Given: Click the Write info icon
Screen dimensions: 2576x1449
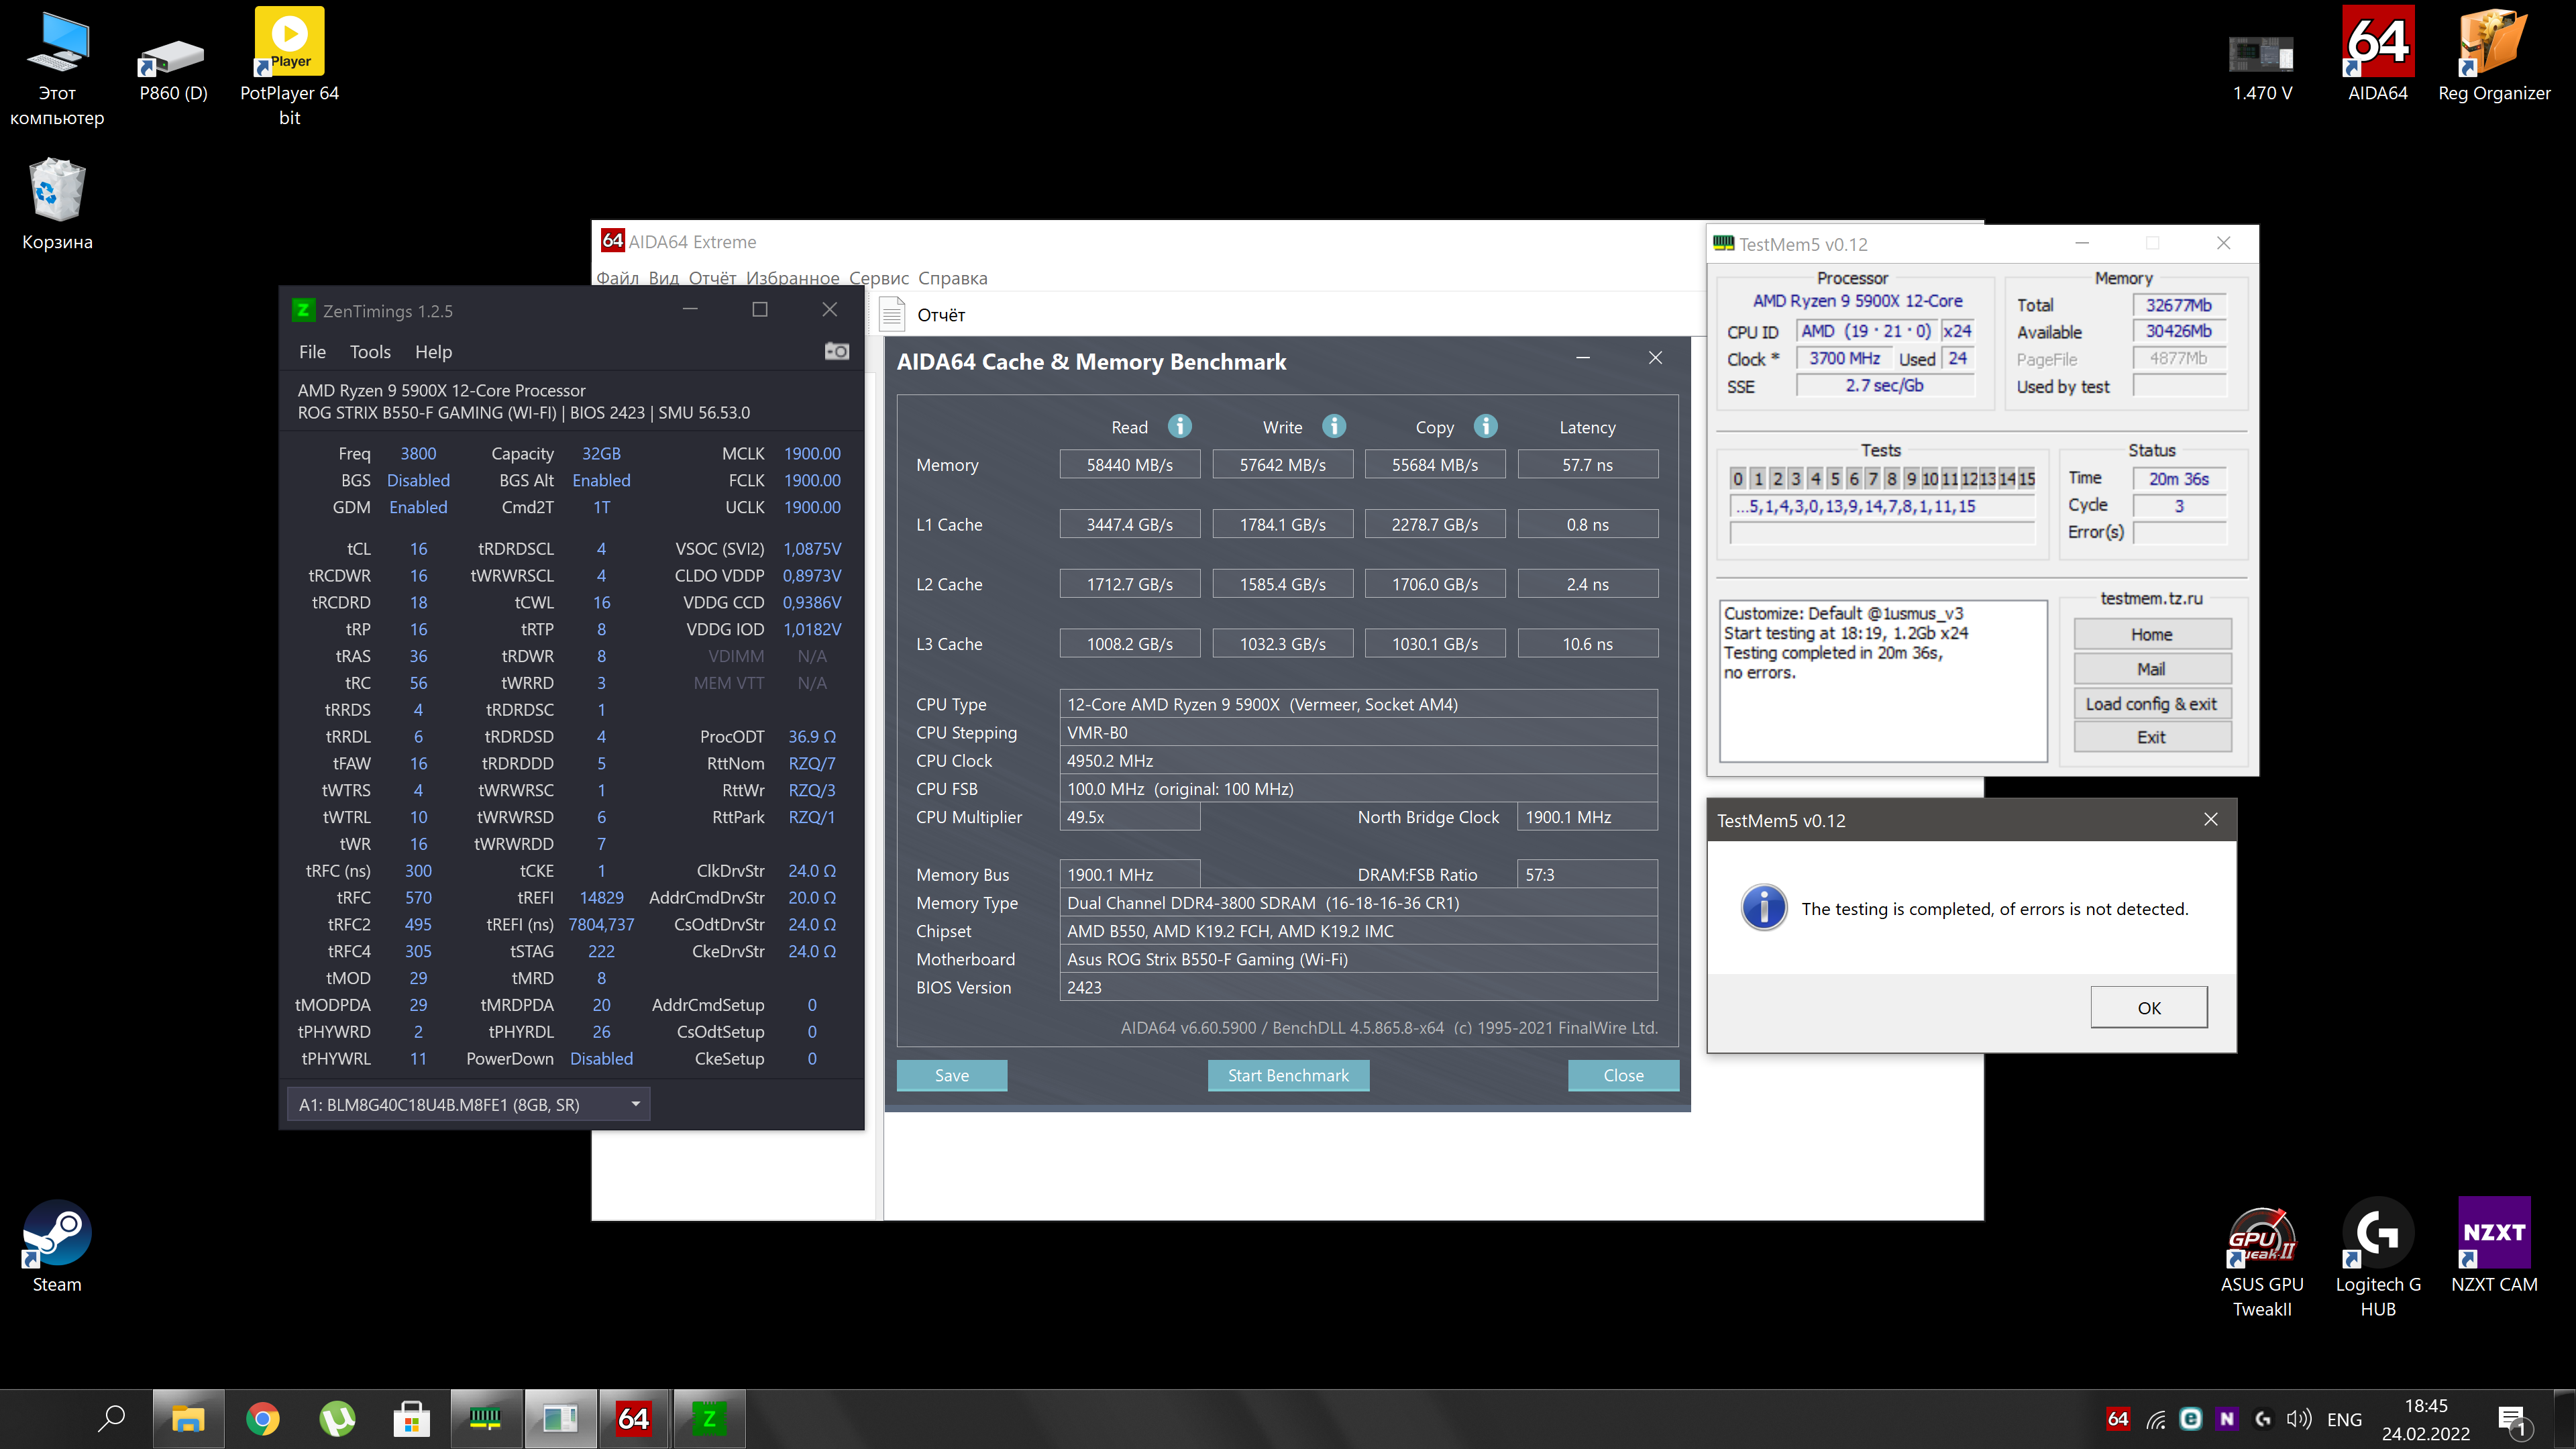Looking at the screenshot, I should point(1334,427).
